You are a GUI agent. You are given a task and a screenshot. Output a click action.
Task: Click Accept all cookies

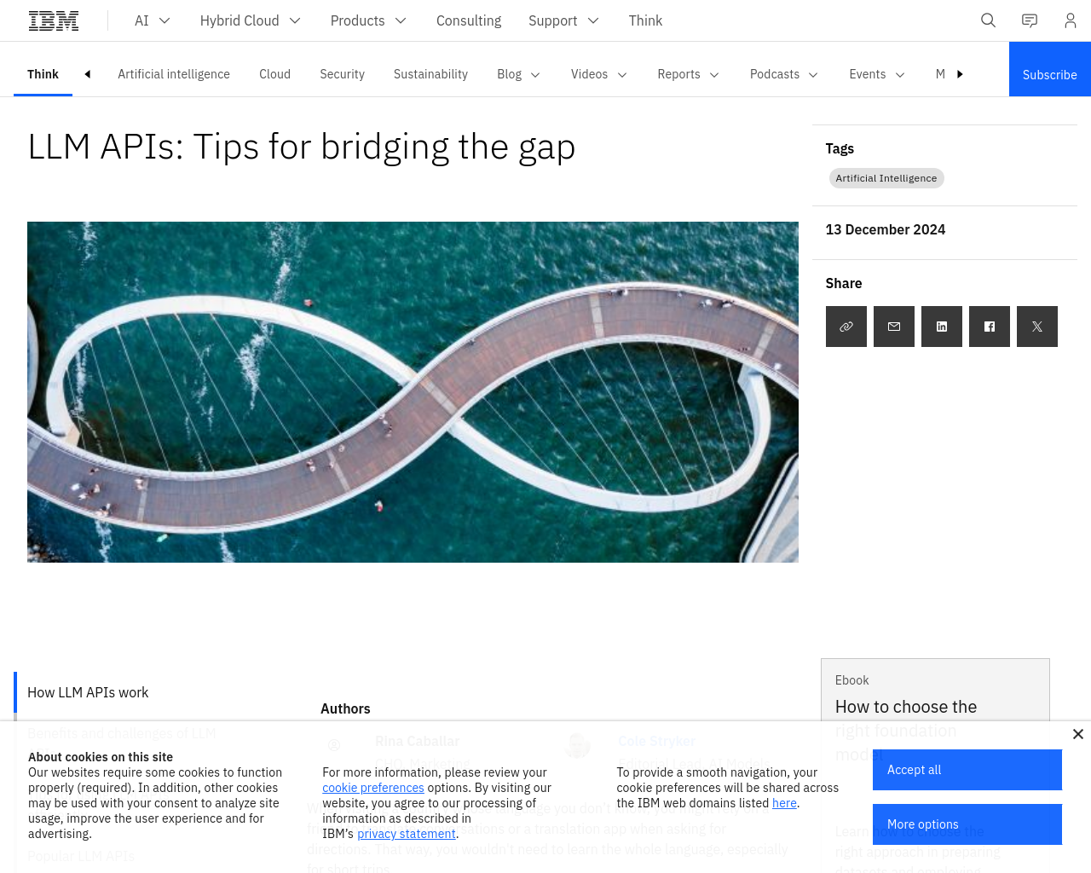click(967, 770)
